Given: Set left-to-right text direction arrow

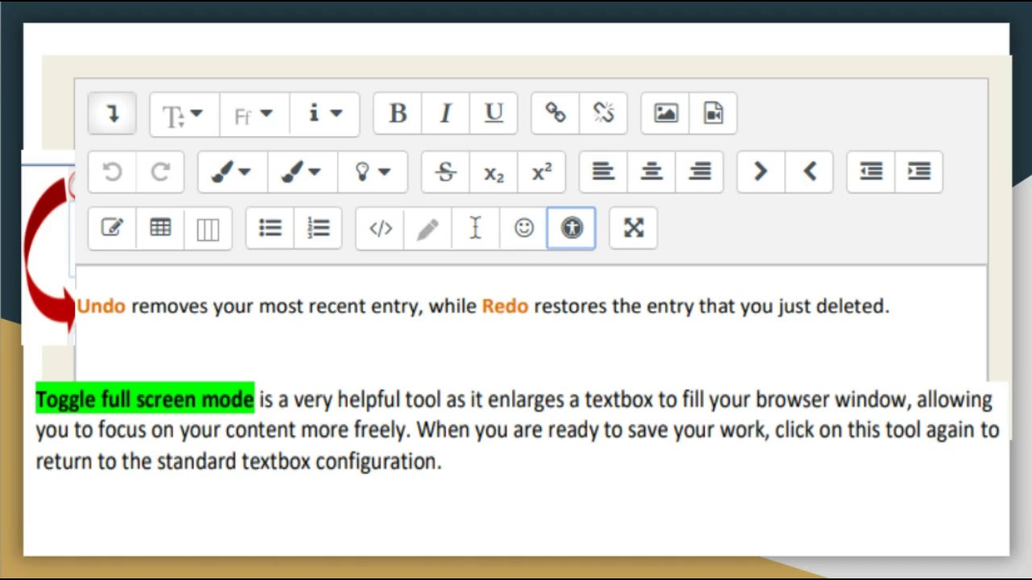Looking at the screenshot, I should [761, 172].
